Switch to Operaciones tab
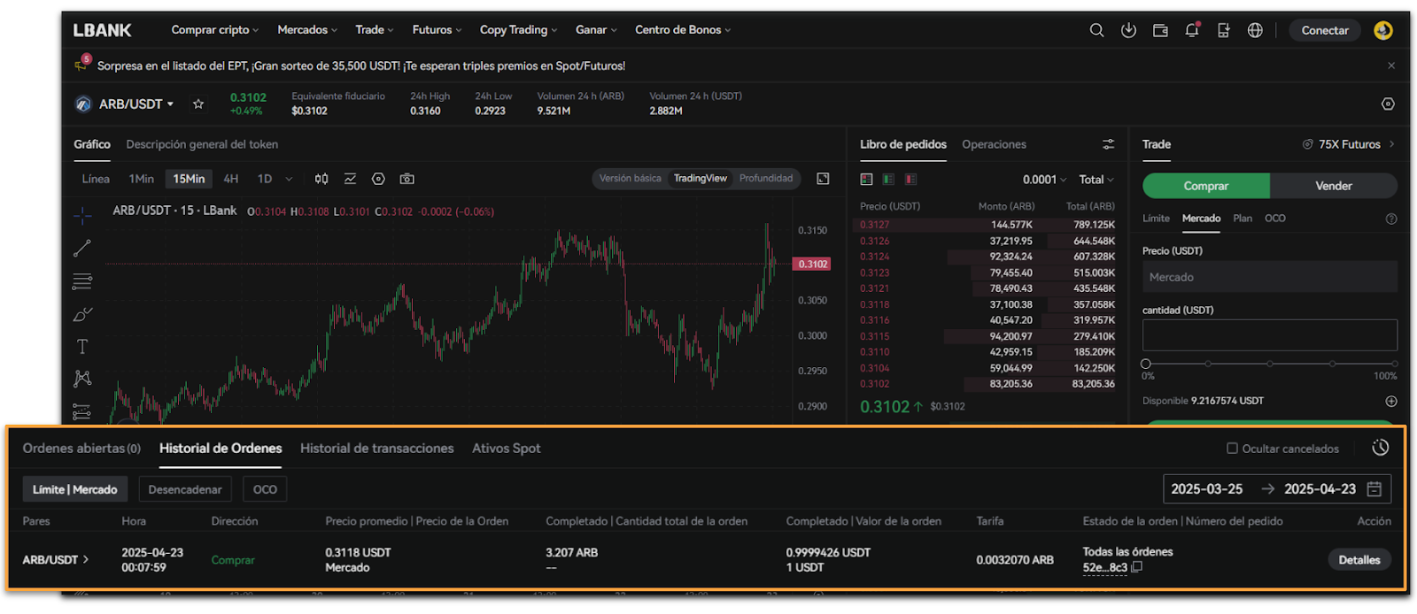The height and width of the screenshot is (614, 1417). click(994, 144)
